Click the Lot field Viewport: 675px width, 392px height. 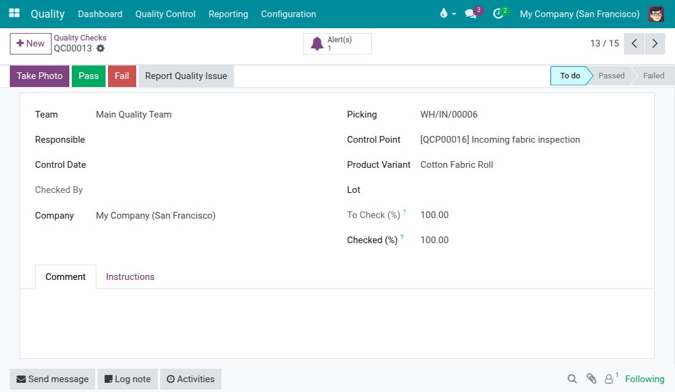point(530,189)
